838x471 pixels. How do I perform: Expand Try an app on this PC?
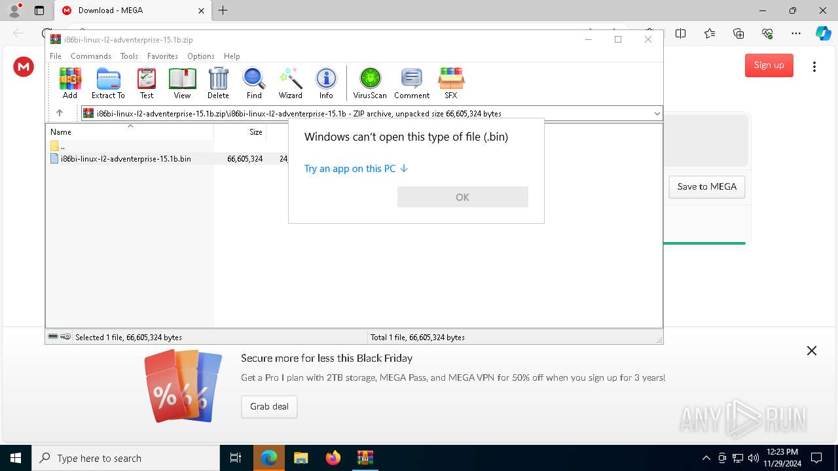[x=356, y=168]
